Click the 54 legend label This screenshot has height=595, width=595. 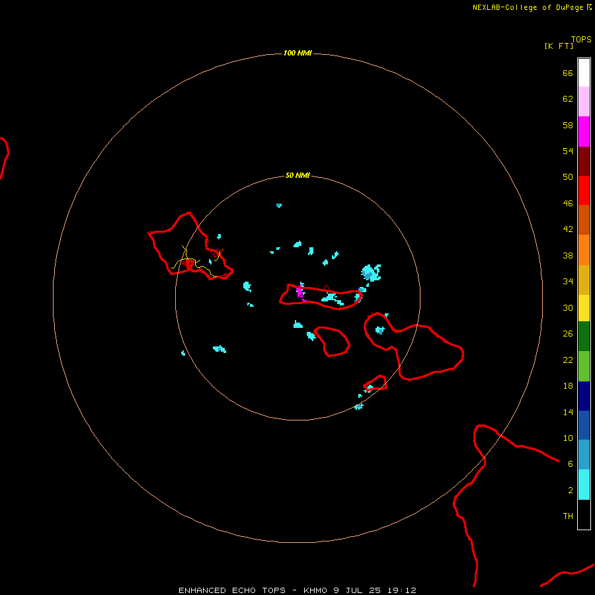tap(568, 151)
